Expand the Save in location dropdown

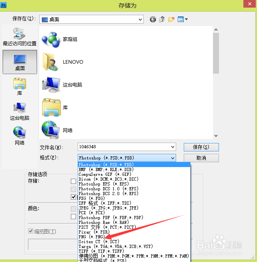[x=140, y=20]
